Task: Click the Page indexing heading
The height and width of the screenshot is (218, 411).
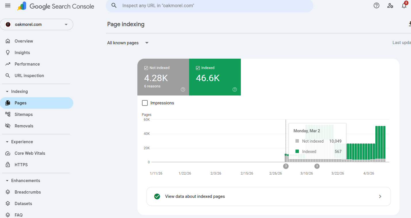Action: [126, 24]
